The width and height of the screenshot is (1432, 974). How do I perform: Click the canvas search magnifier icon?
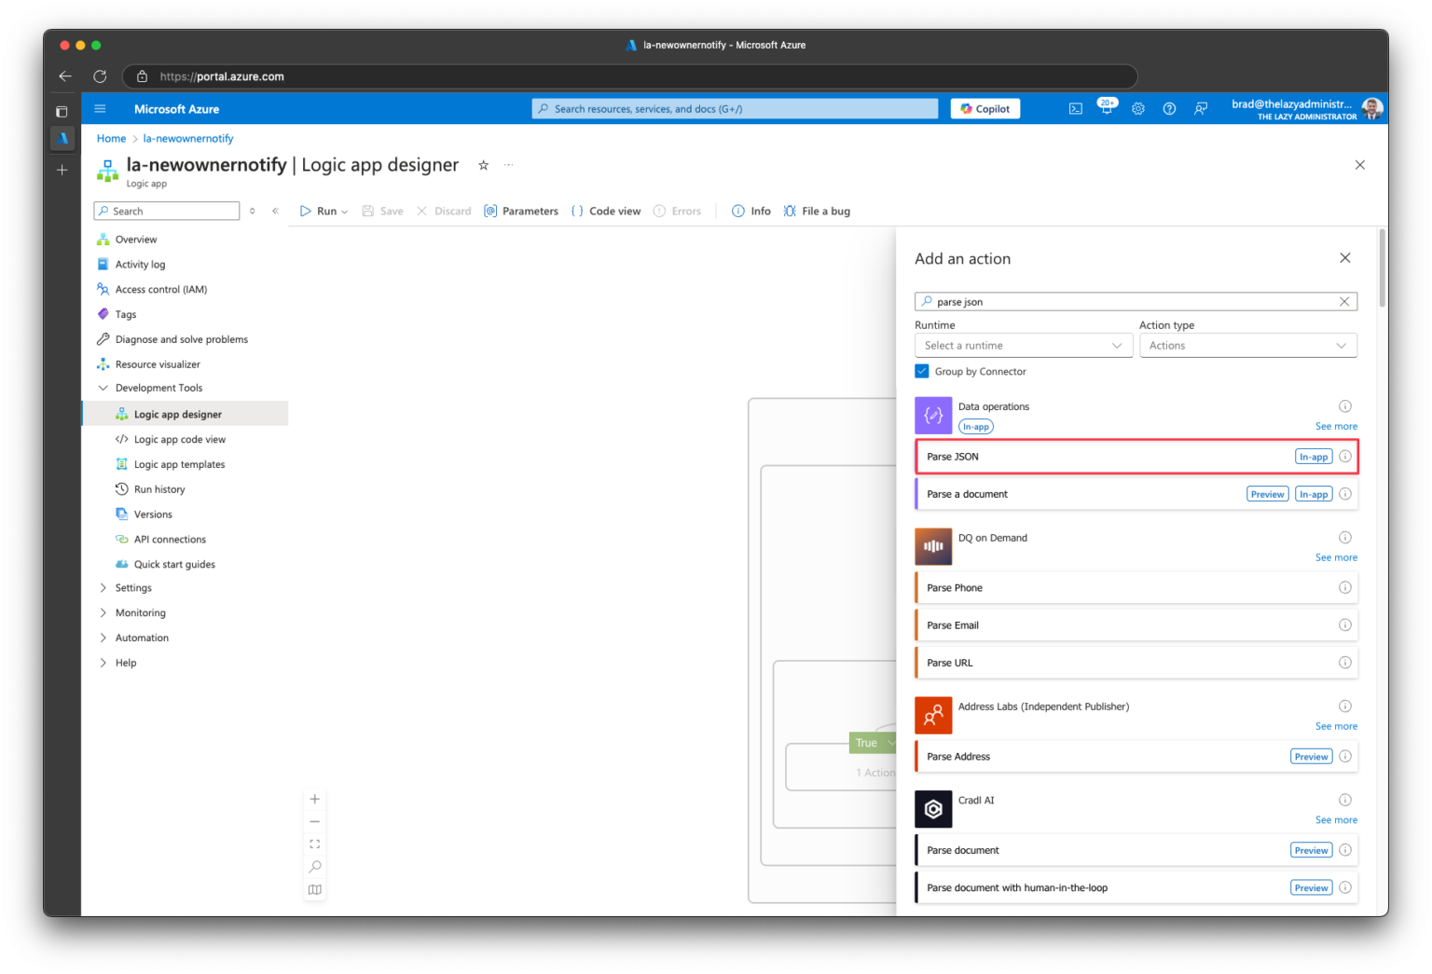pos(315,867)
